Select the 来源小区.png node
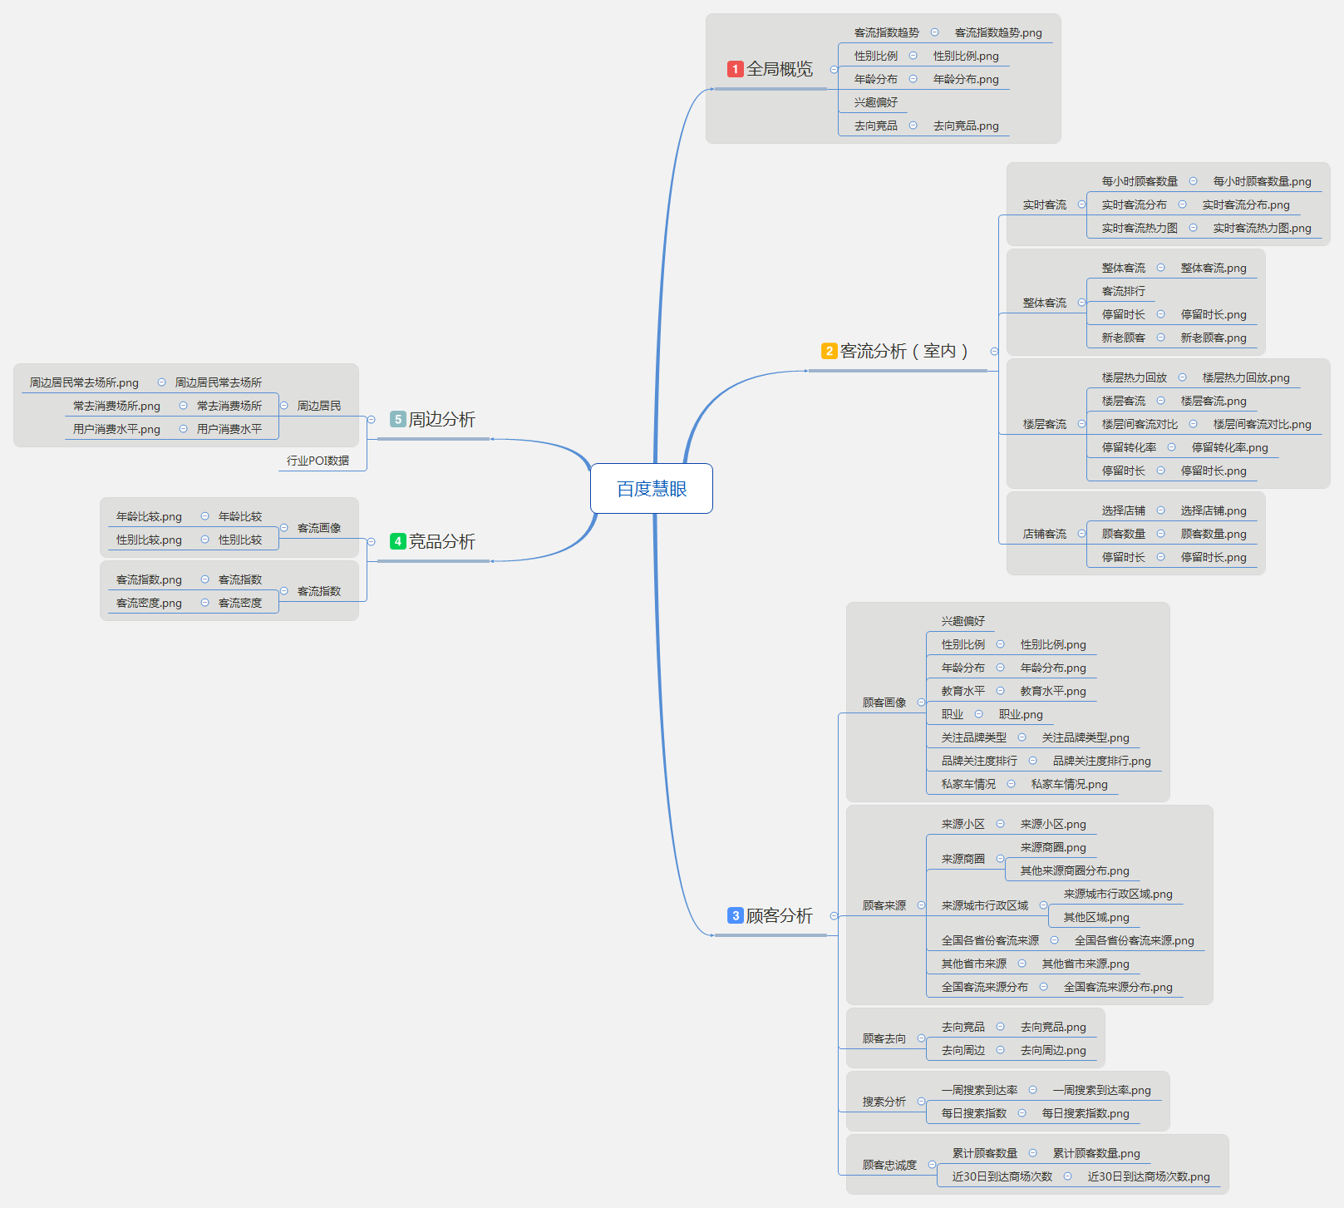Image resolution: width=1344 pixels, height=1208 pixels. pyautogui.click(x=1053, y=824)
